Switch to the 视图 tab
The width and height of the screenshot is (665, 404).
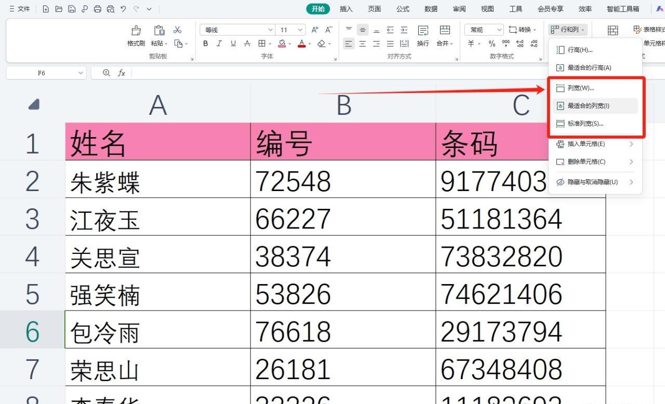tap(487, 9)
